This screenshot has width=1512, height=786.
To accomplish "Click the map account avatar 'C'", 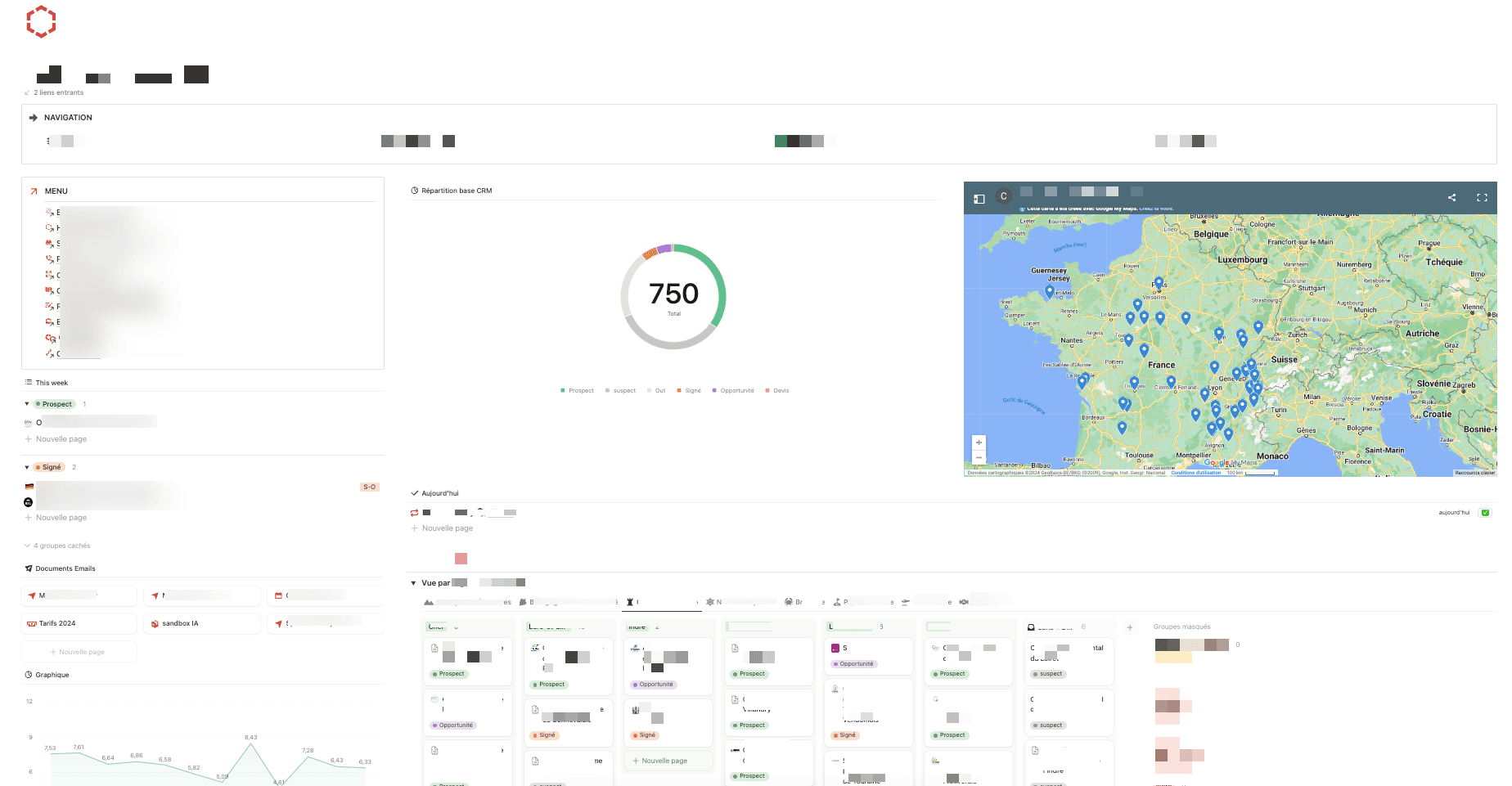I will (1003, 196).
